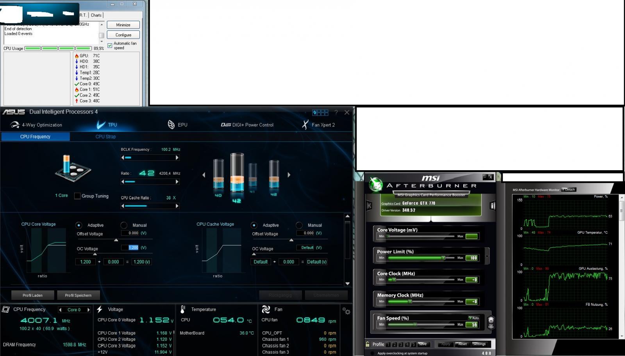Click the Profil Speichern button
The image size is (625, 356).
point(78,295)
